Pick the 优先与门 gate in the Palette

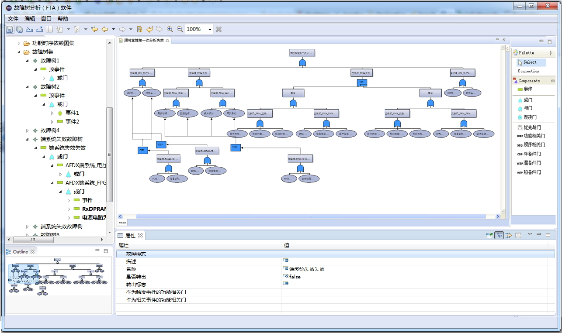pyautogui.click(x=529, y=127)
